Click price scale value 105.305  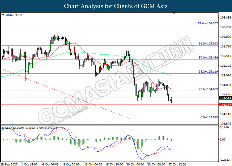[225, 66]
